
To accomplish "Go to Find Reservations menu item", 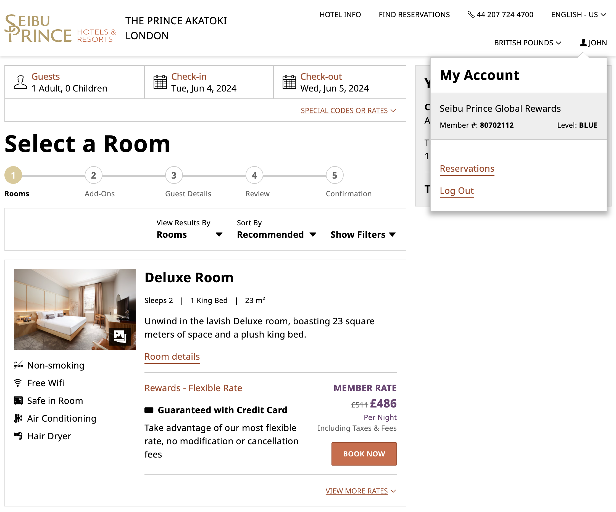I will (414, 15).
